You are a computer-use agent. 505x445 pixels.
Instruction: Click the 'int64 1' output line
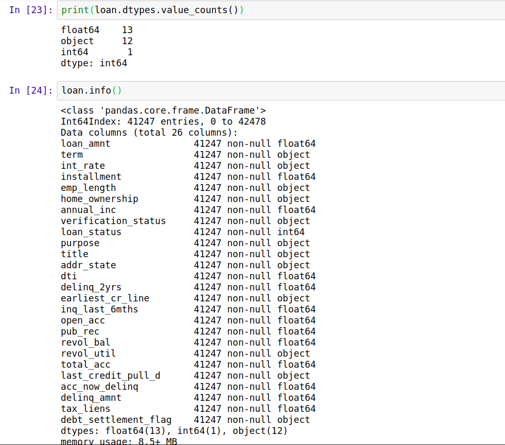(96, 52)
